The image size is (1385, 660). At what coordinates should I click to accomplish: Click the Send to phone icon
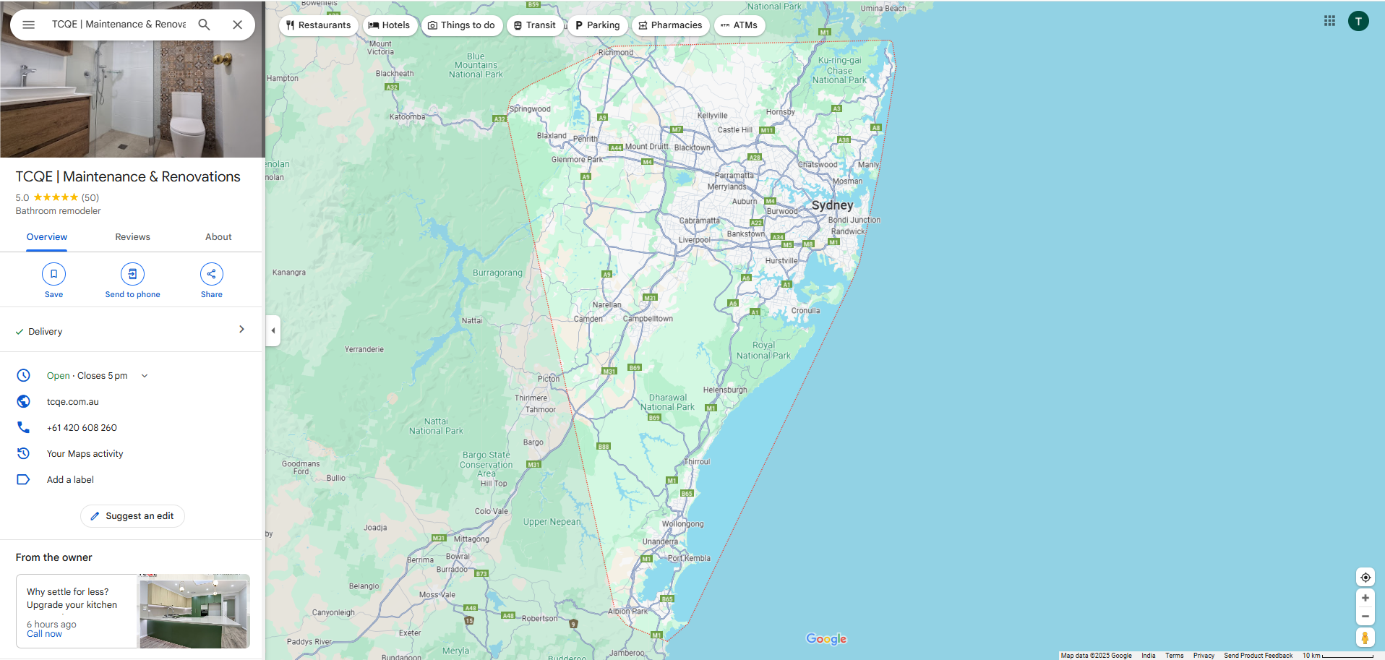(x=132, y=274)
